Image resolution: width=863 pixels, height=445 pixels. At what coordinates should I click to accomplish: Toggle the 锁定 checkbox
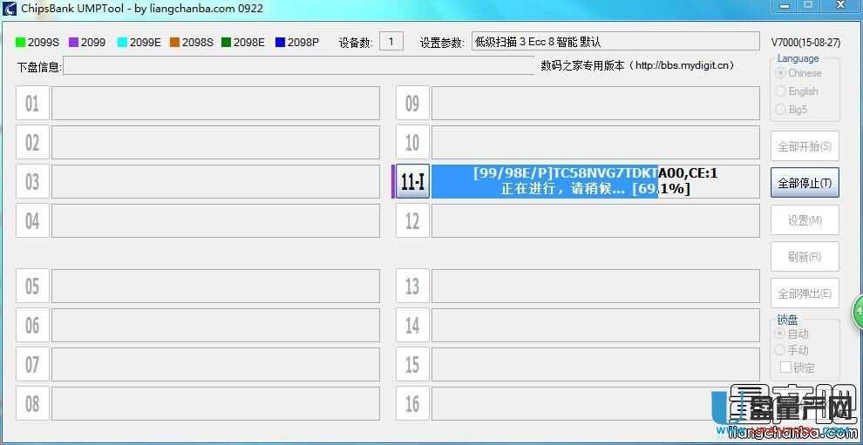coord(785,367)
